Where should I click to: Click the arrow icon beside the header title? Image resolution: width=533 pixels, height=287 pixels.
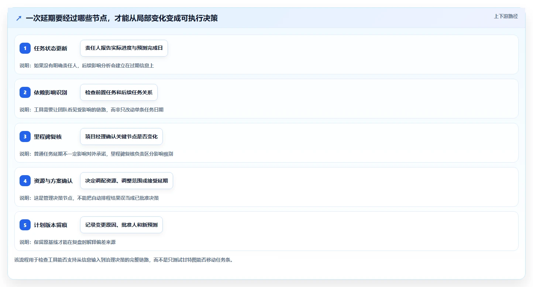pos(19,18)
